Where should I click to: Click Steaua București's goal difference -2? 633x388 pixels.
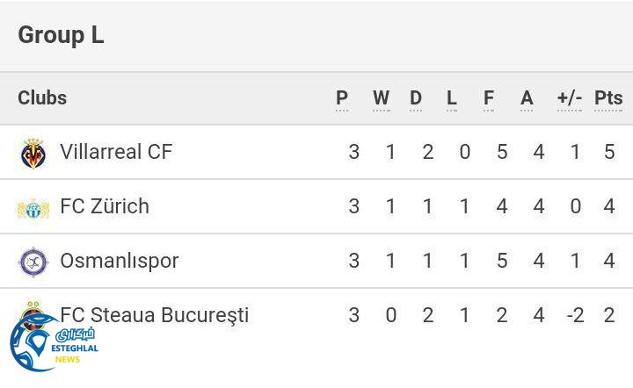575,315
